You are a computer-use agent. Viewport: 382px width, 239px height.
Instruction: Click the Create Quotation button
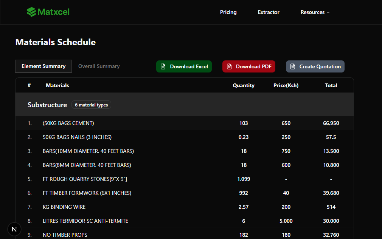coord(315,66)
